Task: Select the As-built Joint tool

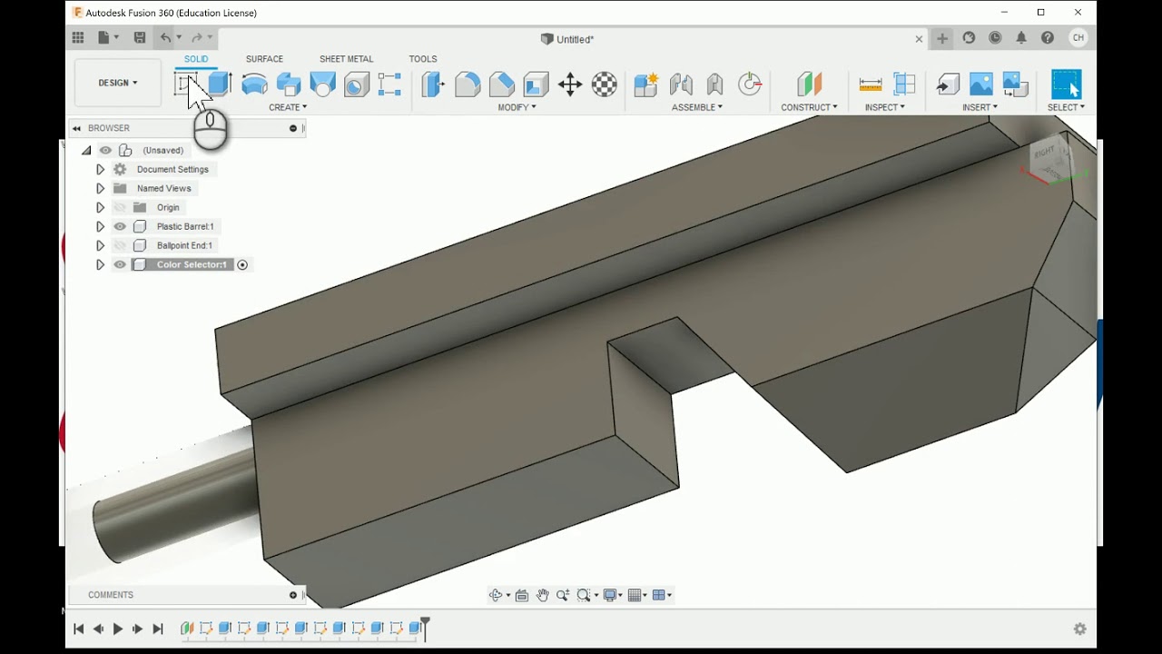Action: 715,84
